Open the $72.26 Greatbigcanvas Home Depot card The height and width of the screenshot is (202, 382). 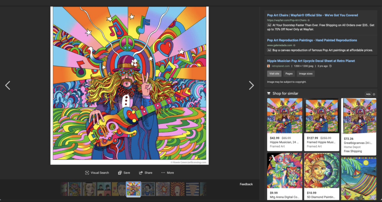pyautogui.click(x=358, y=127)
